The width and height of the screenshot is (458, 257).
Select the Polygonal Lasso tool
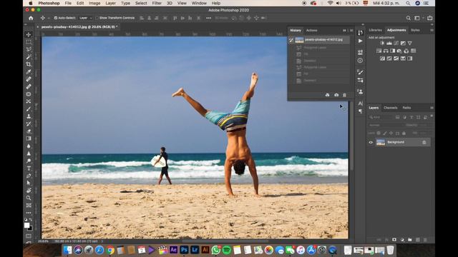click(x=29, y=49)
